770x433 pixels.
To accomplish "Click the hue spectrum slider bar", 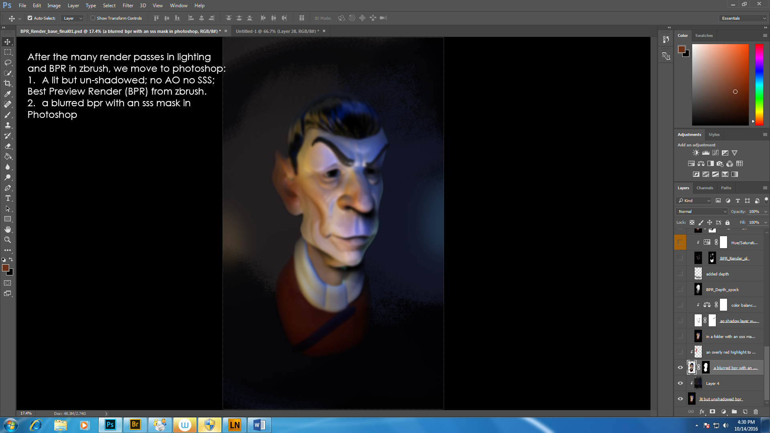I will (x=759, y=84).
